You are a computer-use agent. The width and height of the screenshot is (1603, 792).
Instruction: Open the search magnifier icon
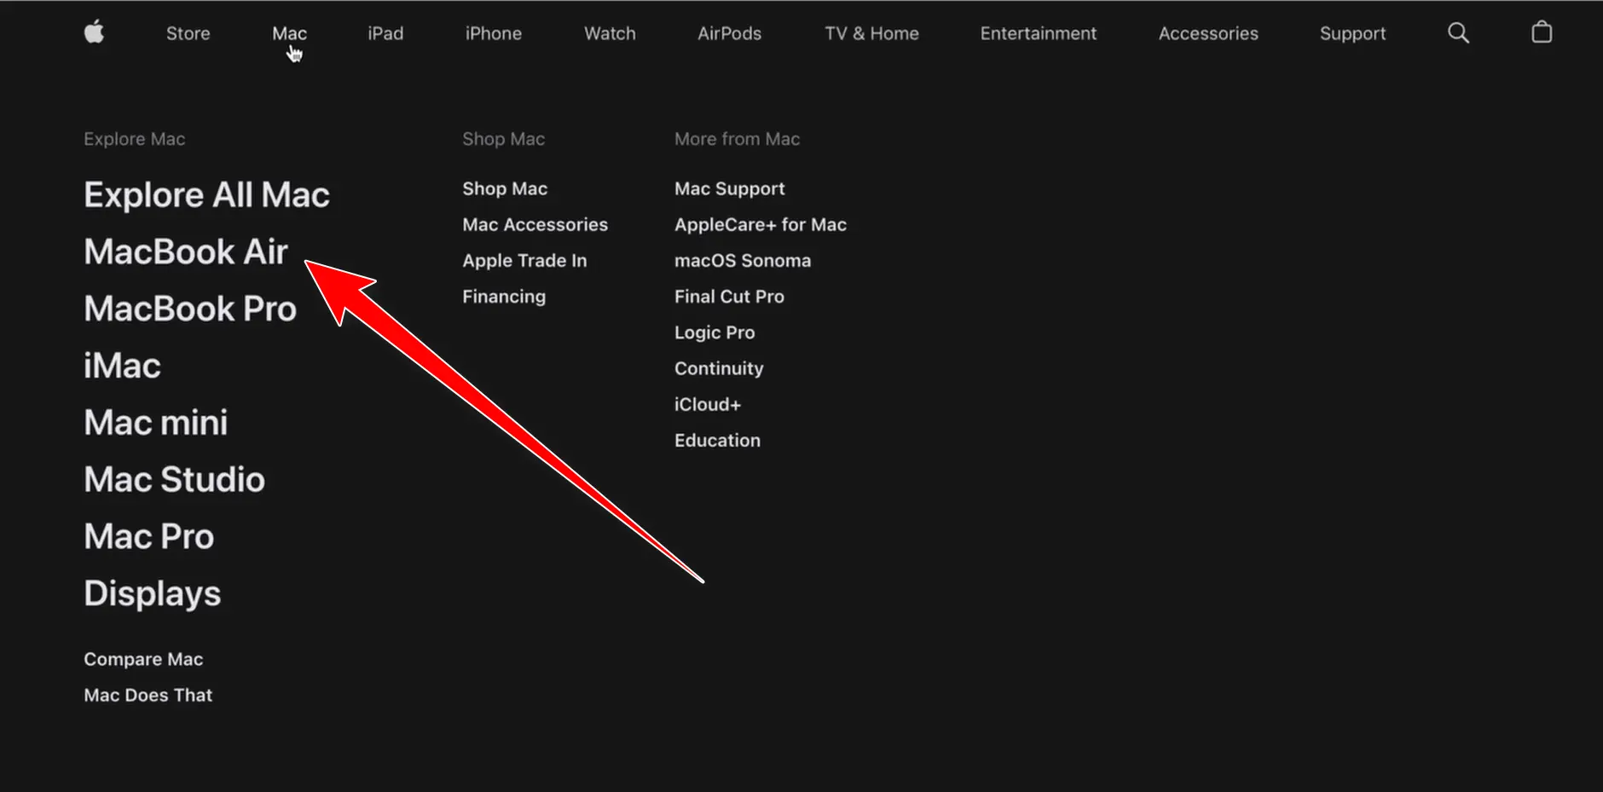[1458, 33]
